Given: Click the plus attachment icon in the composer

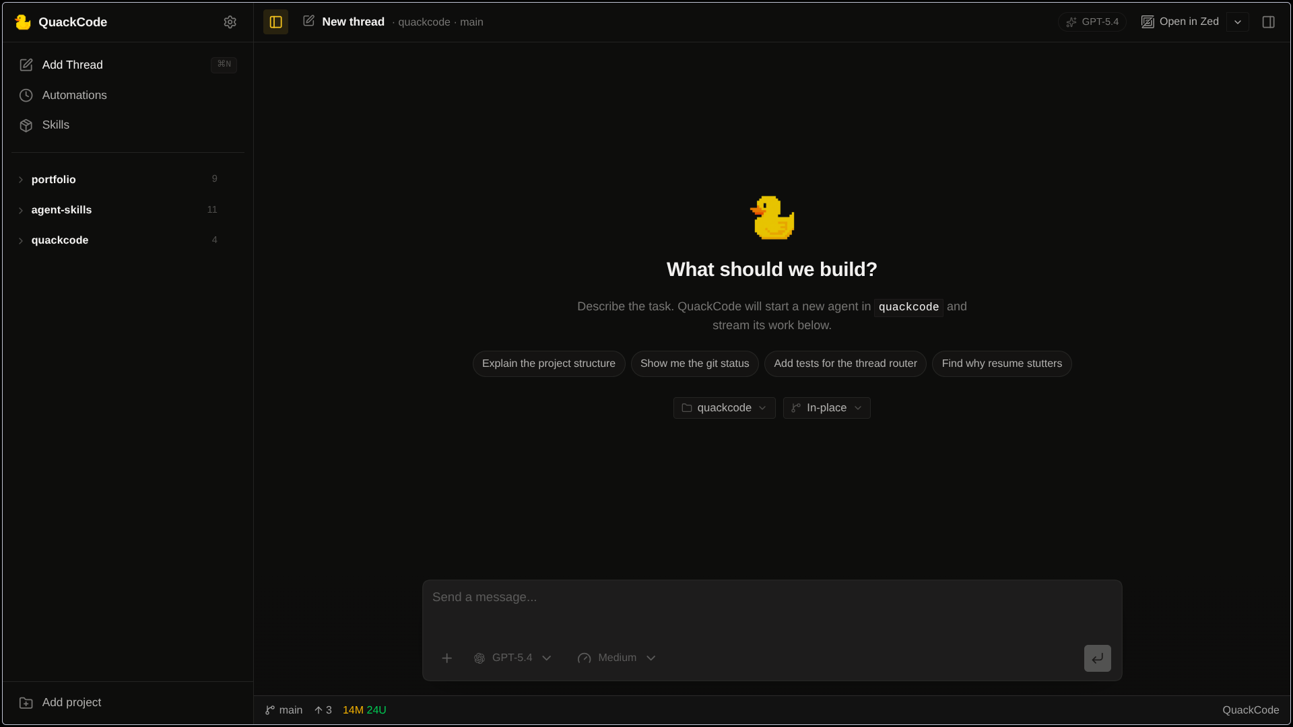Looking at the screenshot, I should pyautogui.click(x=446, y=658).
